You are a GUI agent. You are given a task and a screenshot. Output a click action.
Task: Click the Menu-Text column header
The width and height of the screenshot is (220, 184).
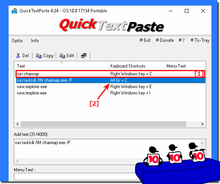[x=185, y=66]
